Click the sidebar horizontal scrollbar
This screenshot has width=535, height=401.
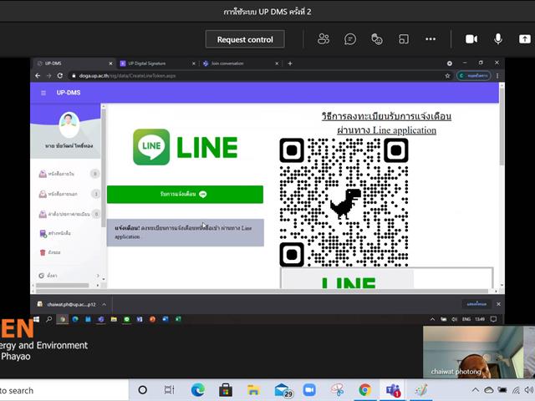(64, 285)
